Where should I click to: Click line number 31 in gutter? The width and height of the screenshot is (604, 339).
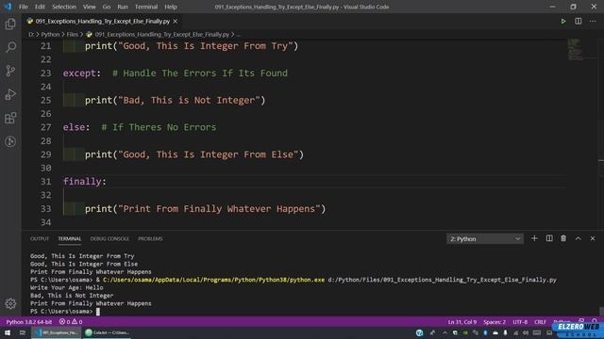tap(45, 182)
